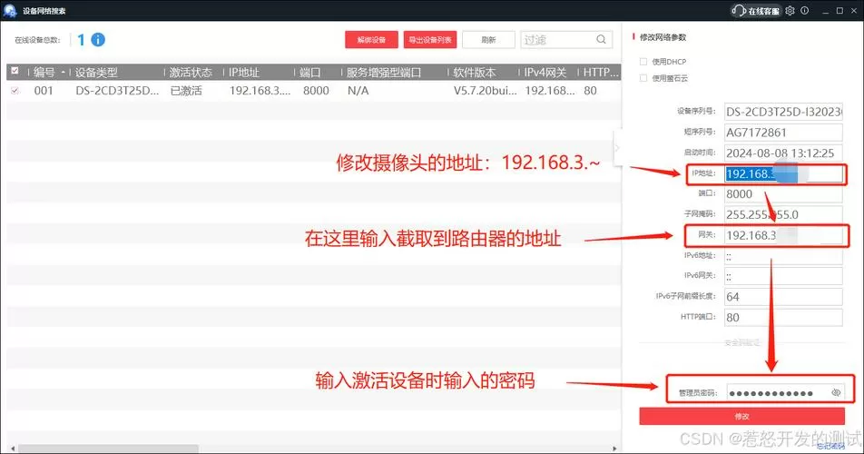
Task: Select the DS-2CD3T25D... device type cell
Action: tap(117, 91)
